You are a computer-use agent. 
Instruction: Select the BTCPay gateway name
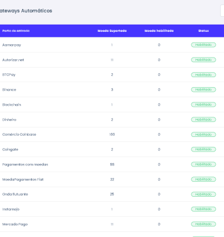9,75
